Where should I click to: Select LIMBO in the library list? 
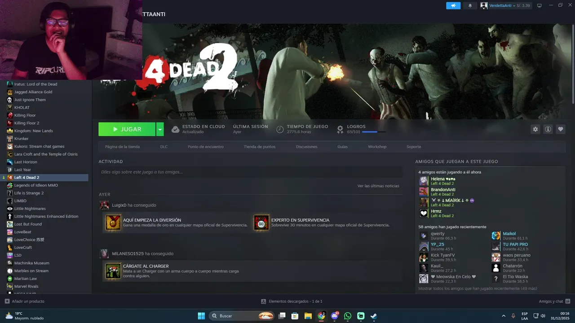20,201
